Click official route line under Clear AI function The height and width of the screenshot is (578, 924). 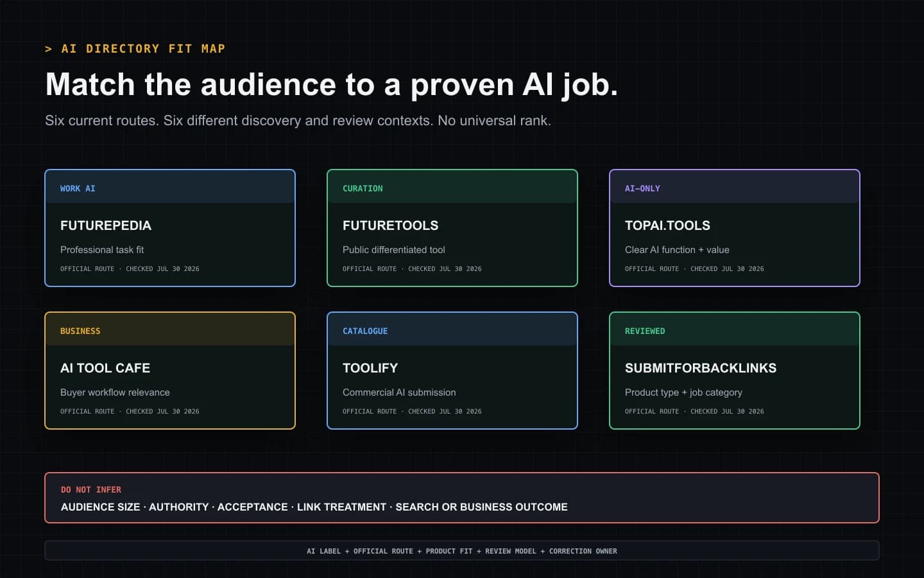coord(694,268)
